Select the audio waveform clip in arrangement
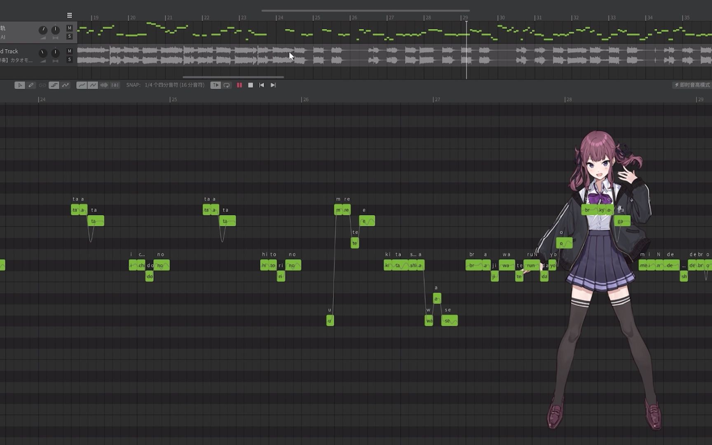712x445 pixels. 394,55
